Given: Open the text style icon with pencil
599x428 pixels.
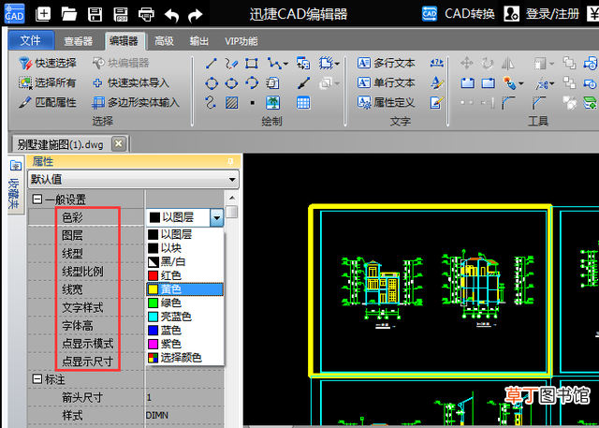Looking at the screenshot, I should tap(437, 82).
